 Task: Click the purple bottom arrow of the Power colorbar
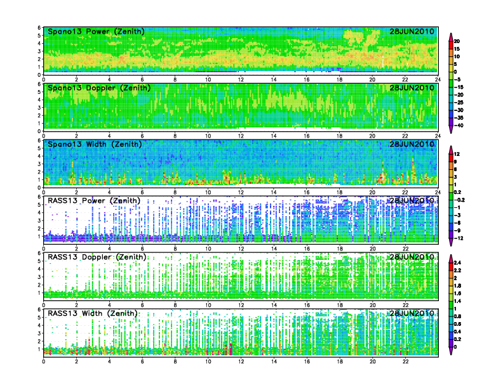[x=451, y=130]
